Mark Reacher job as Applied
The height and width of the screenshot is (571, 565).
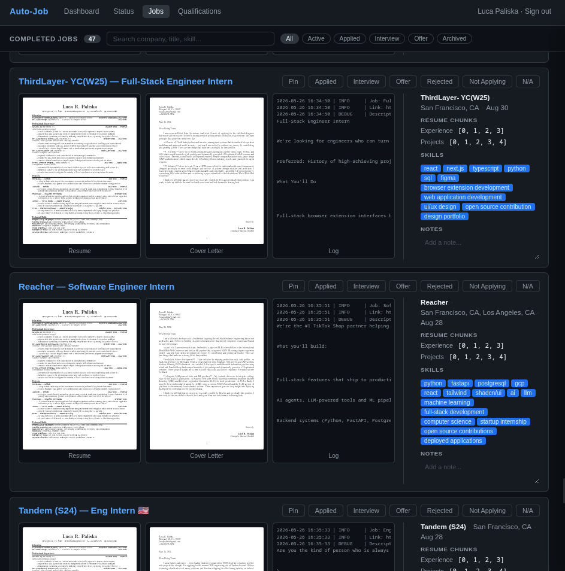(x=325, y=286)
